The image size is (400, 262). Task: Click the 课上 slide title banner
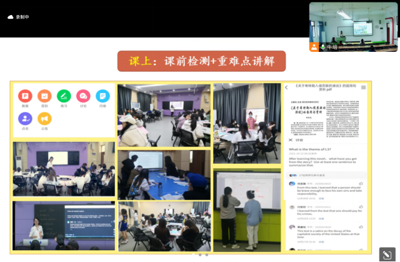[201, 61]
